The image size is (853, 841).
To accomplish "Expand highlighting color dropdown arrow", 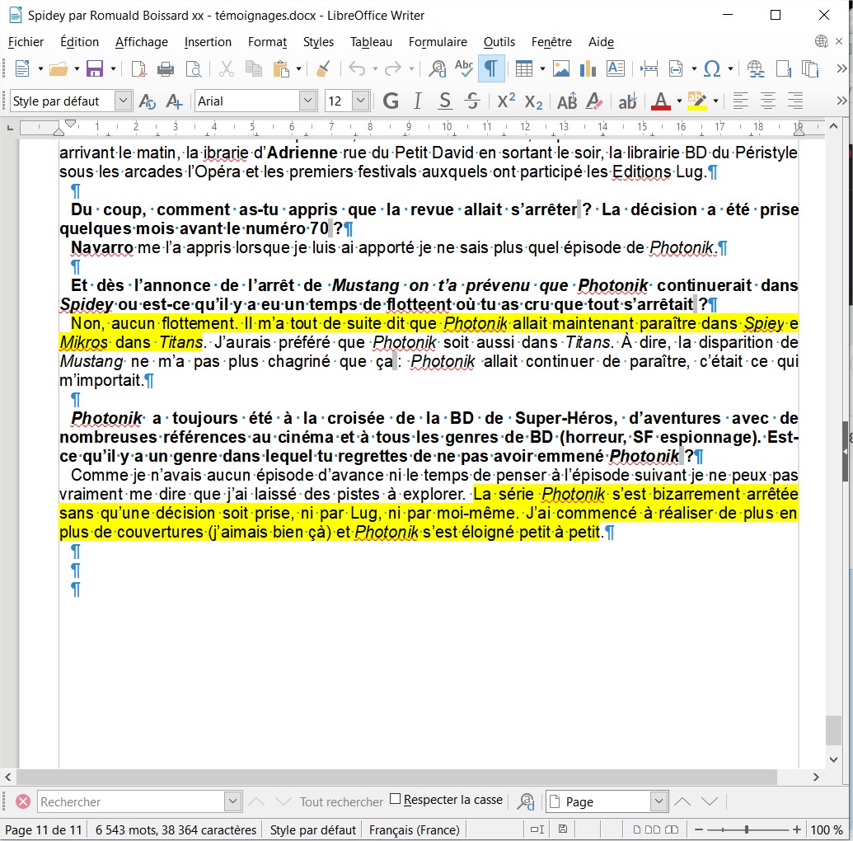I will coord(715,101).
